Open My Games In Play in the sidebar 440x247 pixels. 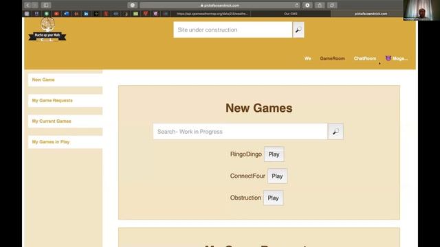tap(65, 142)
